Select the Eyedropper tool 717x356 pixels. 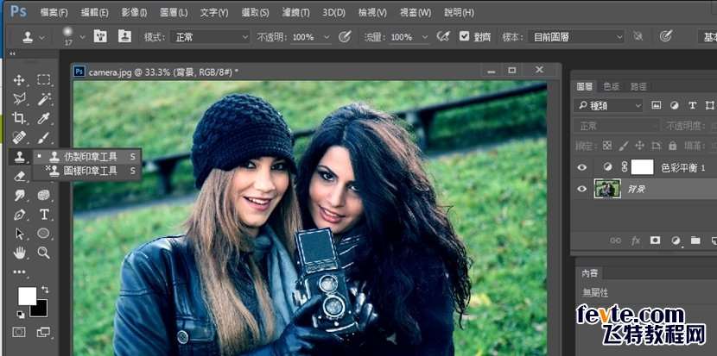(x=43, y=118)
